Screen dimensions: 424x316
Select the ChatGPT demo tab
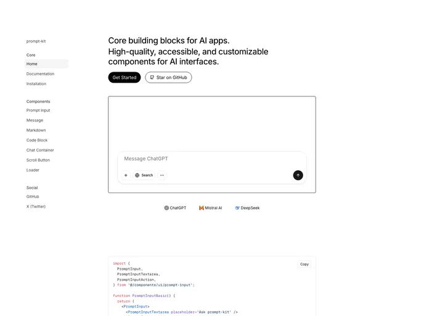[x=175, y=208]
